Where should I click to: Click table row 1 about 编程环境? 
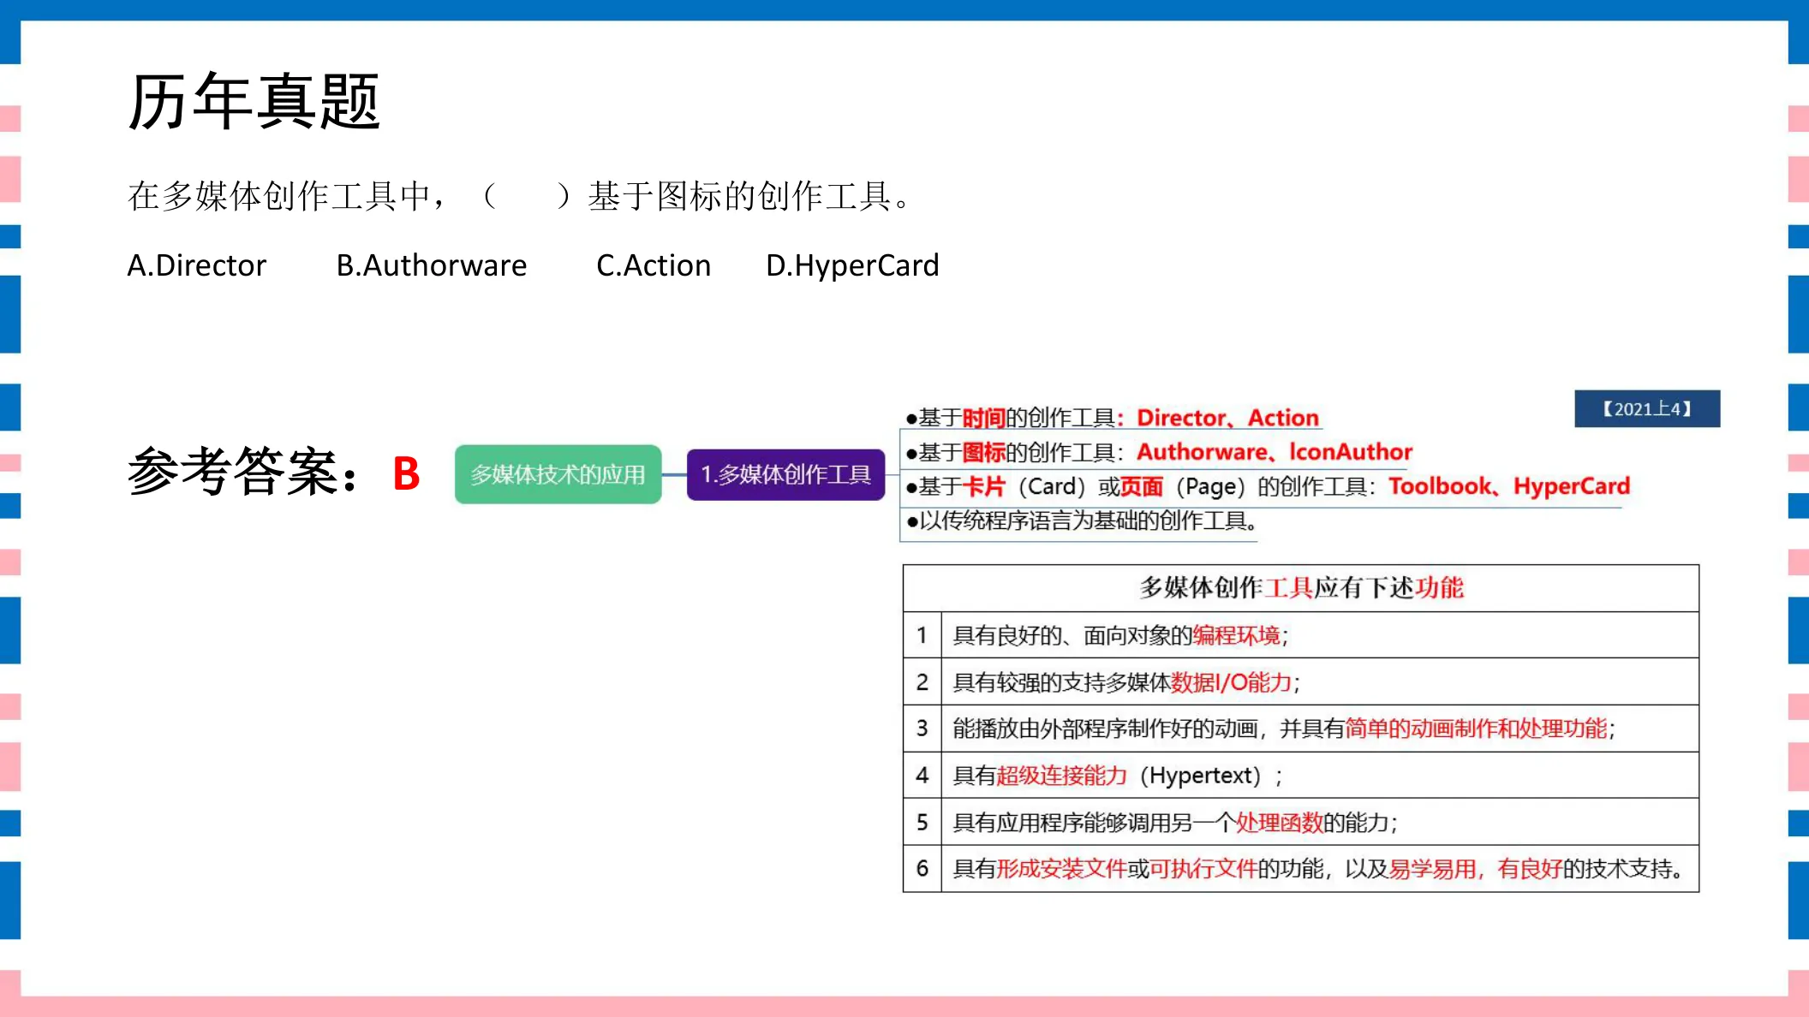point(1301,635)
